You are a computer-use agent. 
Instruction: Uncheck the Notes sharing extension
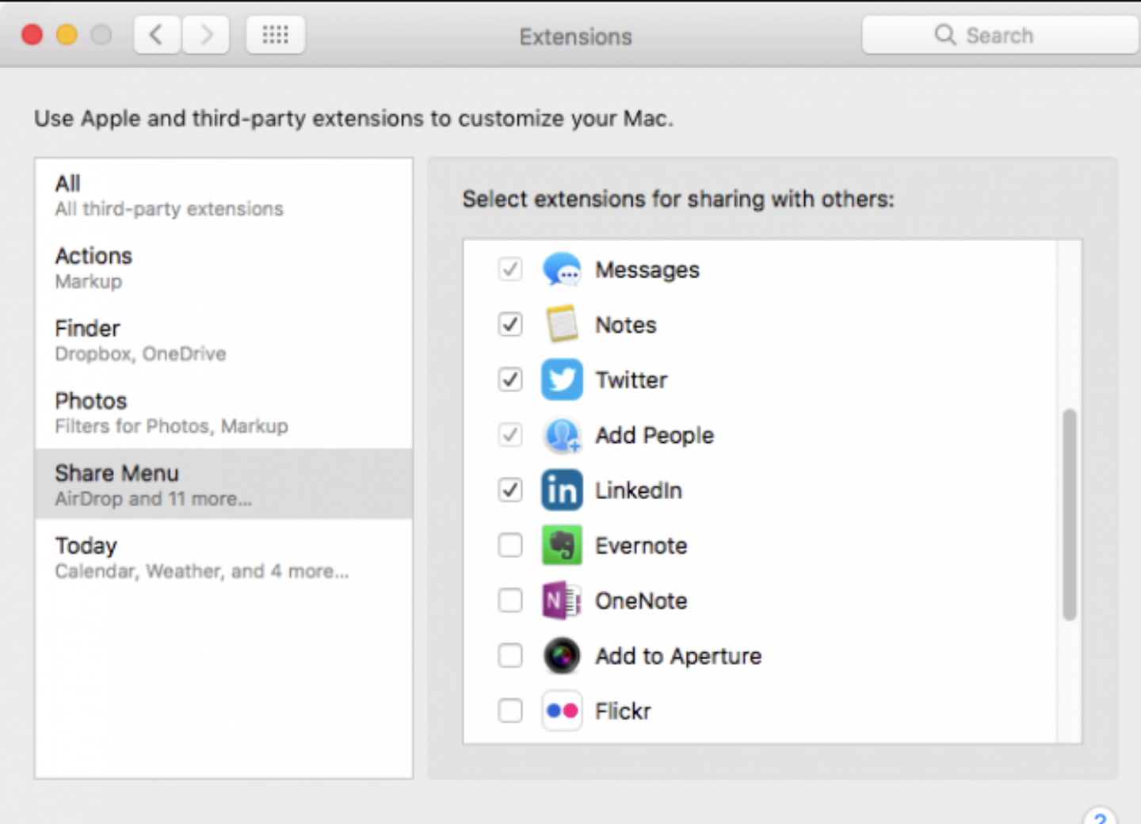[x=510, y=324]
